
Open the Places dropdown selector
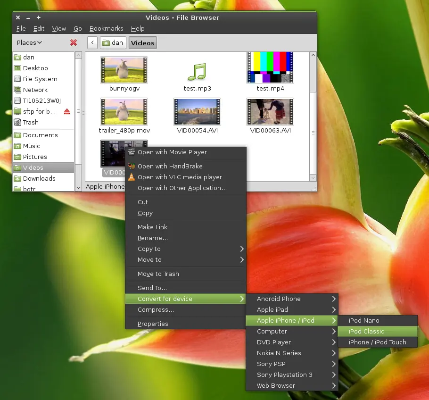tap(29, 42)
